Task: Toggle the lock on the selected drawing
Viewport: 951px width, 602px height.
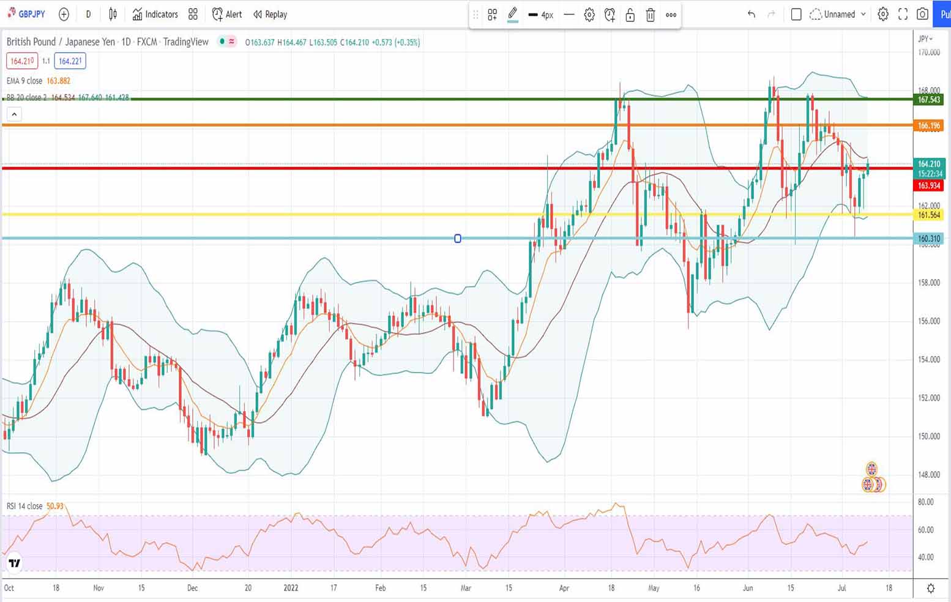Action: coord(630,15)
